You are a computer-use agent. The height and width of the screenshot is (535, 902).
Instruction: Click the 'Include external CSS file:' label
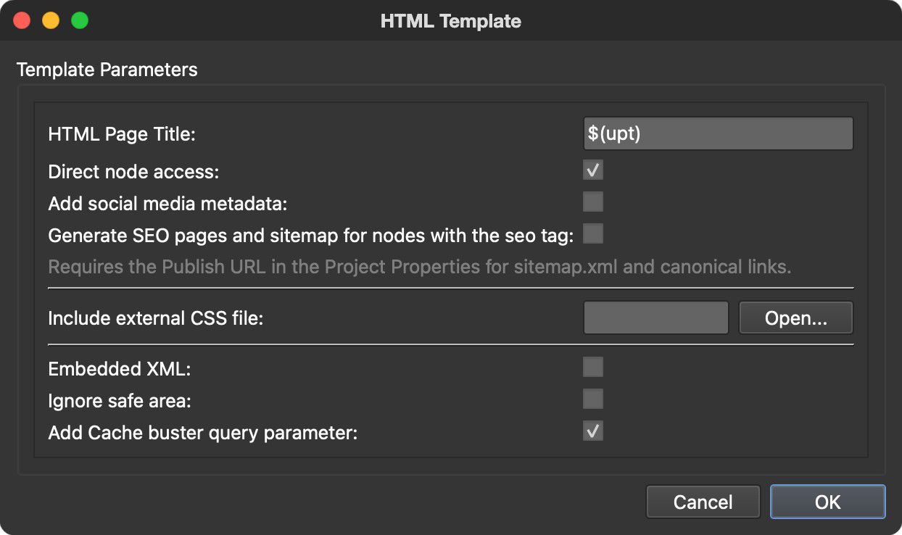(x=155, y=318)
